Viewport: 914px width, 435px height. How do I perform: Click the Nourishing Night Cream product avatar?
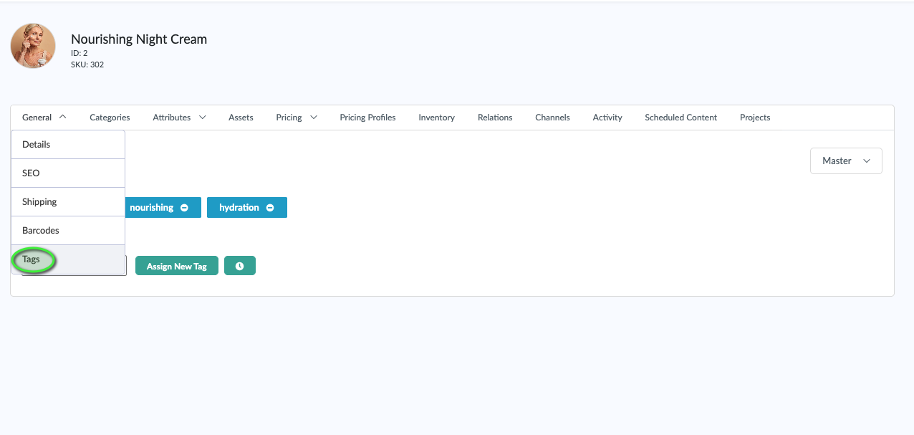pos(33,46)
